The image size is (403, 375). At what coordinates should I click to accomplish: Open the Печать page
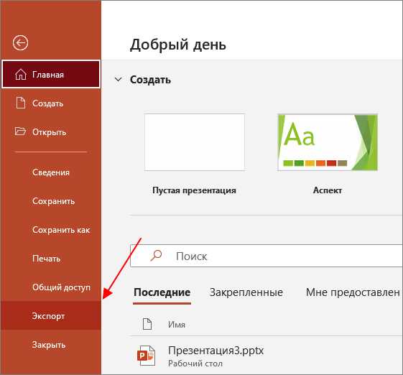tap(51, 259)
